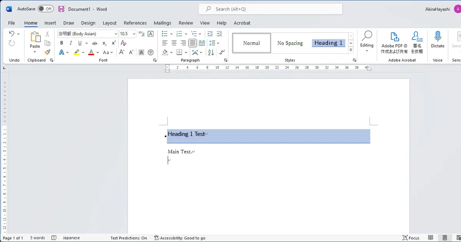Open font color dropdown arrow

(98, 53)
